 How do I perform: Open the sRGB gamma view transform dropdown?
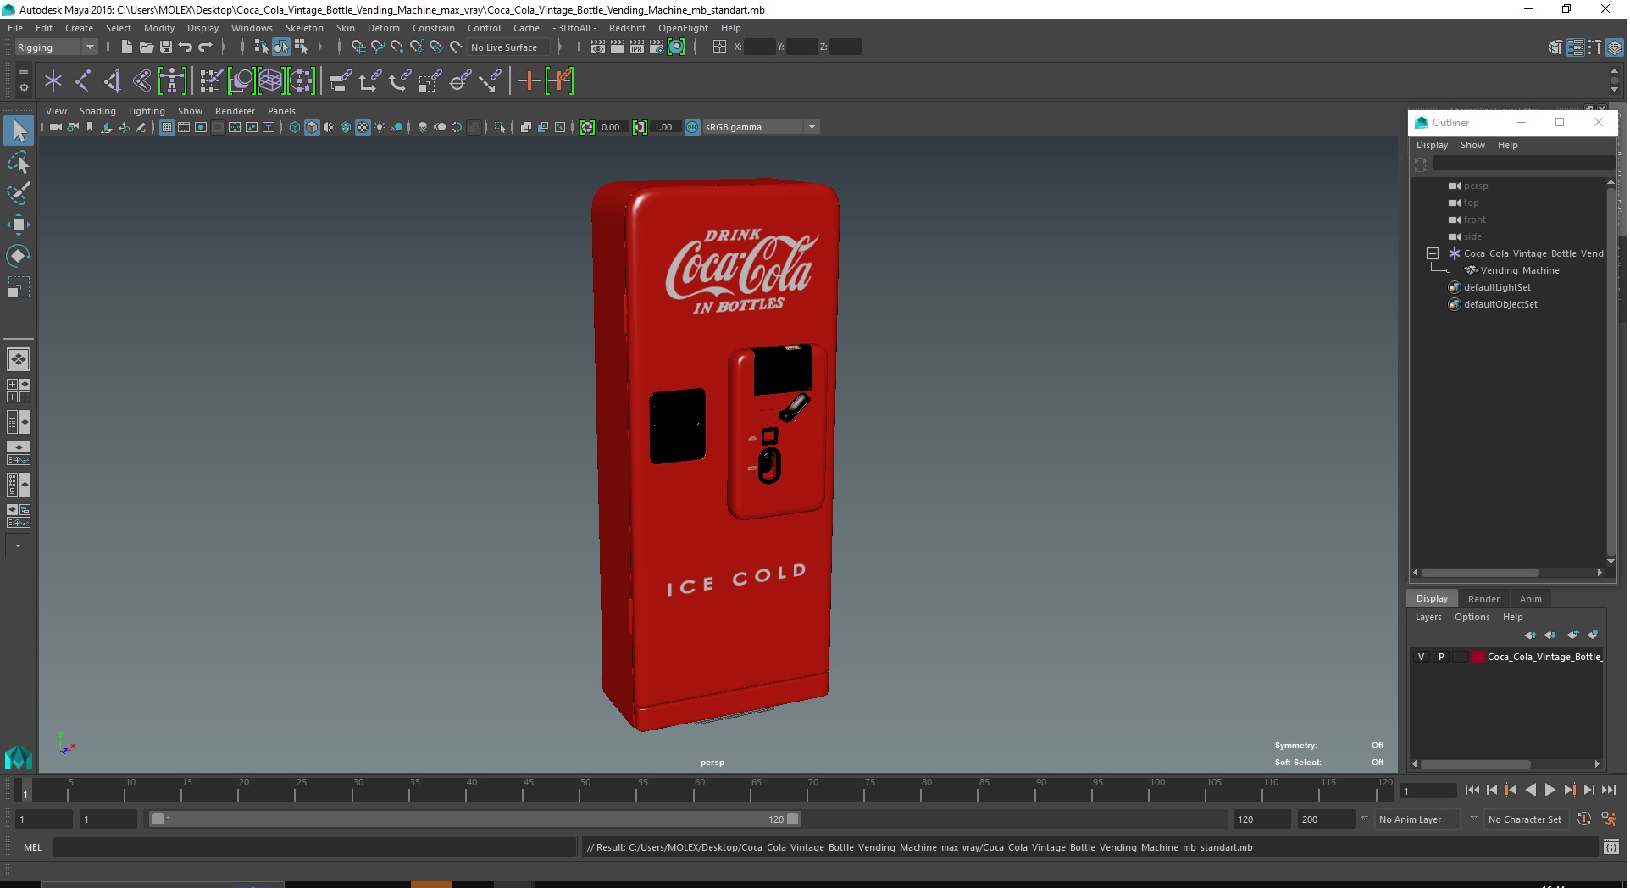tap(761, 127)
